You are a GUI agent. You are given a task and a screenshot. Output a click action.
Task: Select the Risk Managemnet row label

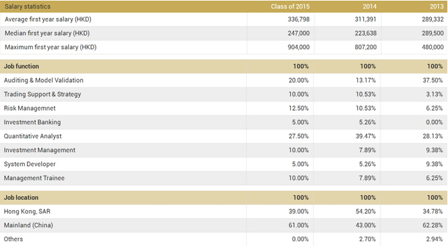coord(29,108)
